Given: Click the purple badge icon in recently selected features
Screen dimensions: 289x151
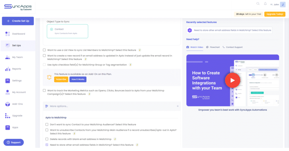Looking at the screenshot, I should [x=190, y=30].
